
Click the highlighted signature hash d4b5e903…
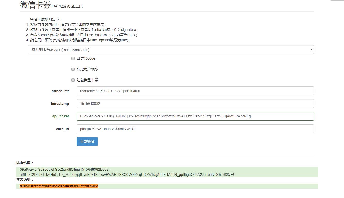point(59,186)
